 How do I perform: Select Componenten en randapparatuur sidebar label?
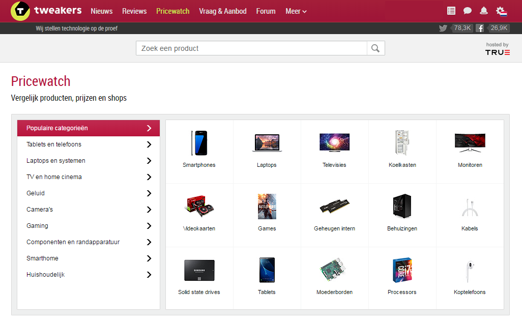pos(73,242)
